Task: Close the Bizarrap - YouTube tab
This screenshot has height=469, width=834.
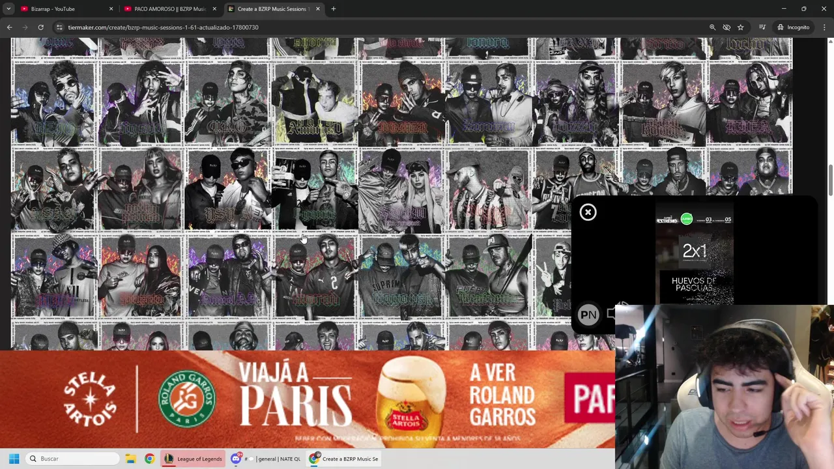Action: (x=111, y=9)
